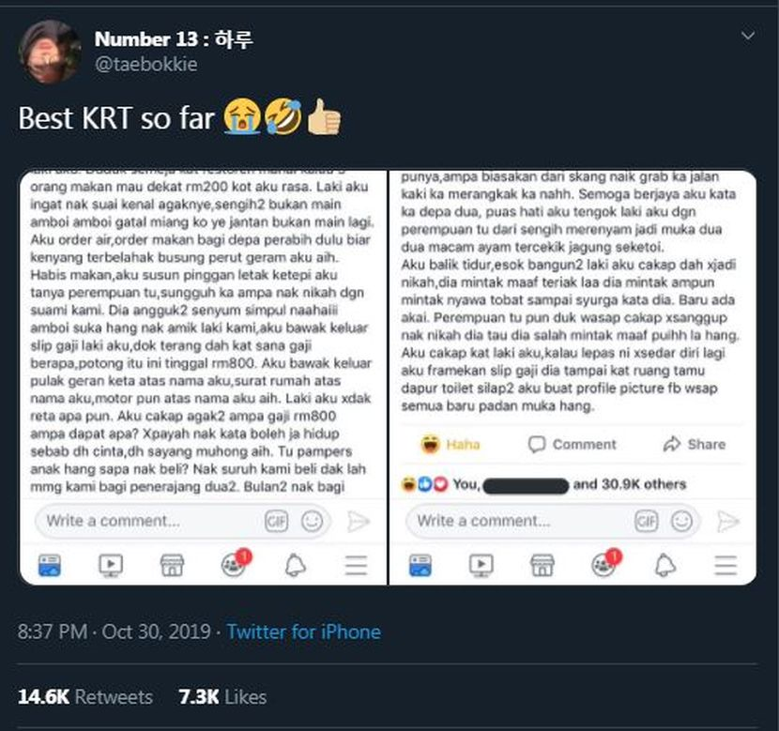View the 14.6K Retweets list
The image size is (779, 731).
point(85,696)
